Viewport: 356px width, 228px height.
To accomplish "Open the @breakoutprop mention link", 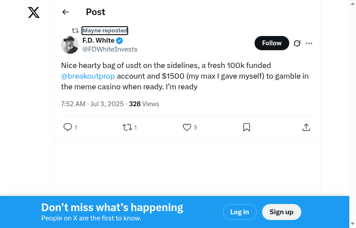I will (x=88, y=76).
